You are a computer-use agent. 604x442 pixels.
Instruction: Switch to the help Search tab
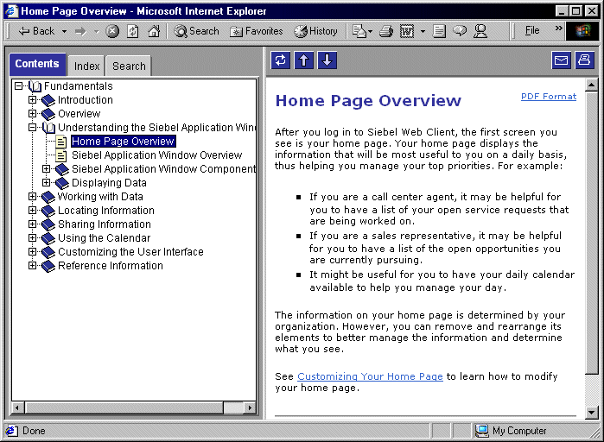coord(129,66)
